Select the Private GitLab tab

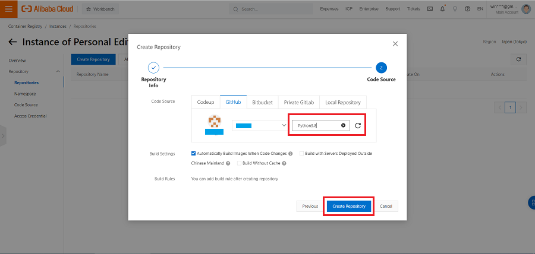[299, 102]
